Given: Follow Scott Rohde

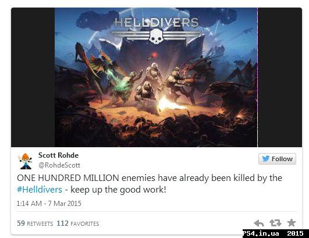Looking at the screenshot, I should click(277, 159).
